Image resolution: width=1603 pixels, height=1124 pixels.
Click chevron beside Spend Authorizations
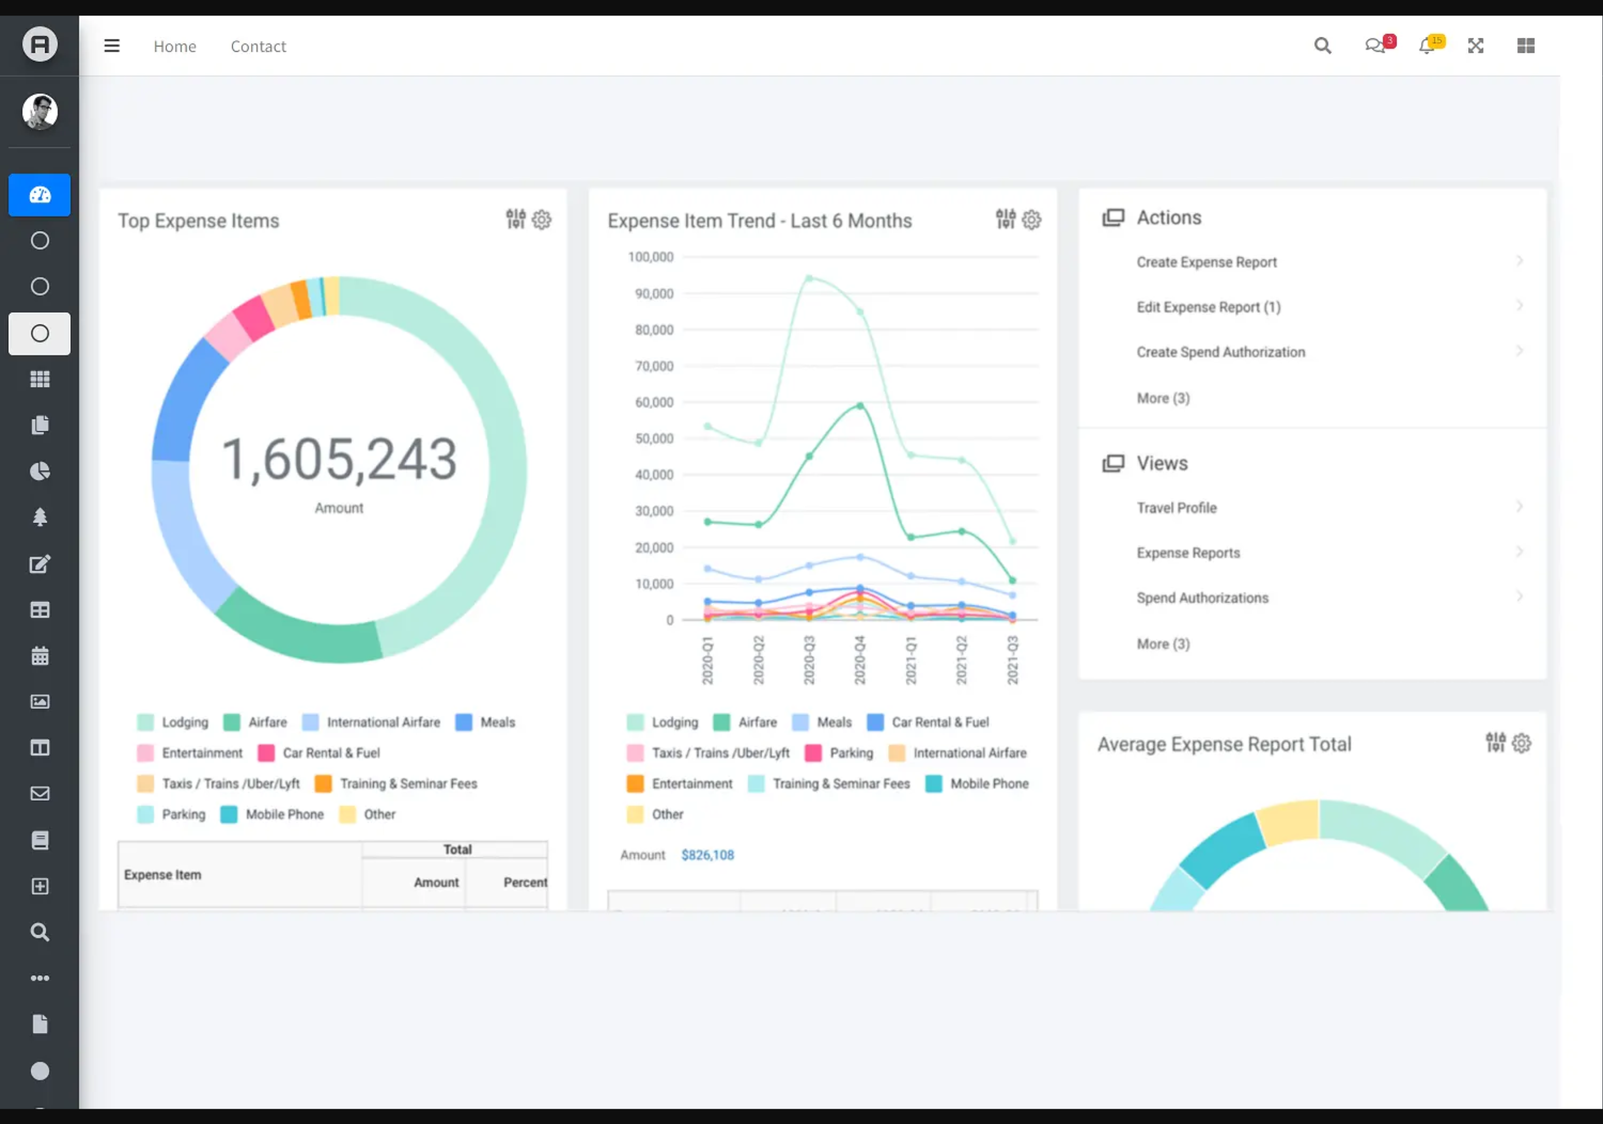tap(1520, 596)
